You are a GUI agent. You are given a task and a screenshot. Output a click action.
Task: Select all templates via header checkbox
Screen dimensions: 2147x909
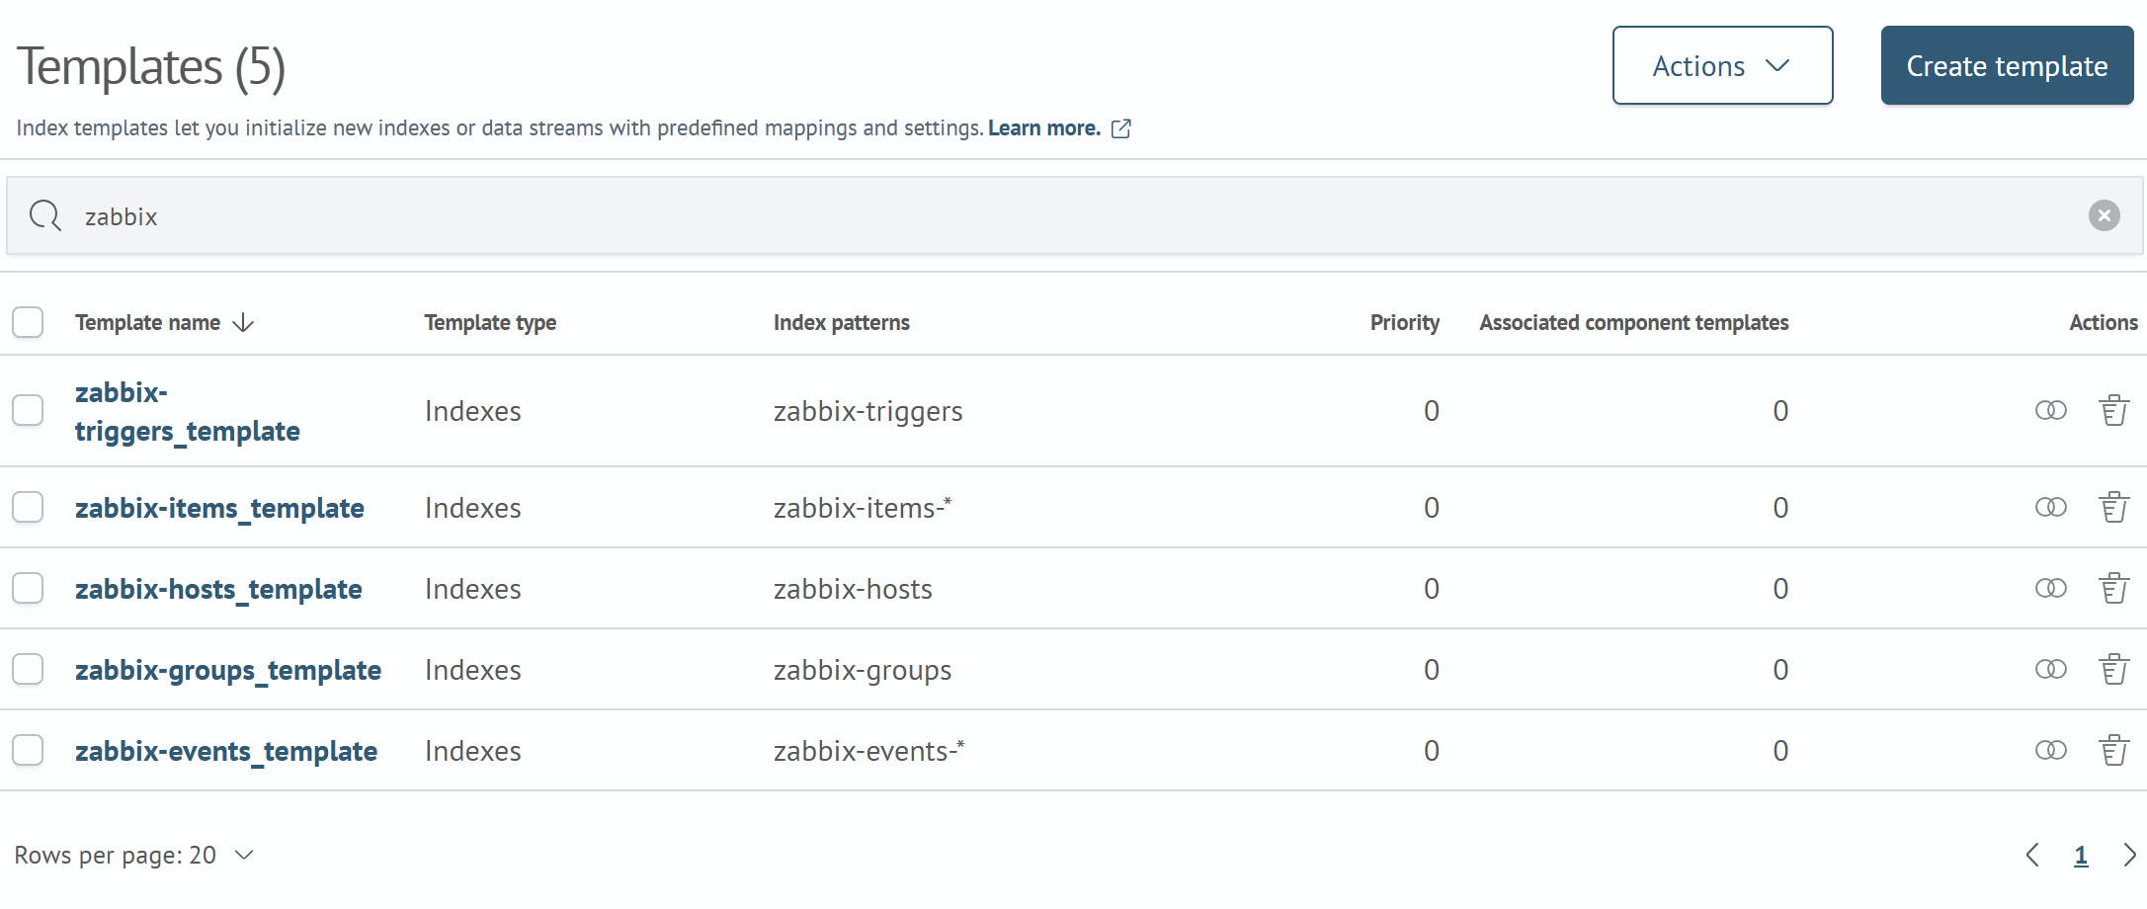point(28,322)
